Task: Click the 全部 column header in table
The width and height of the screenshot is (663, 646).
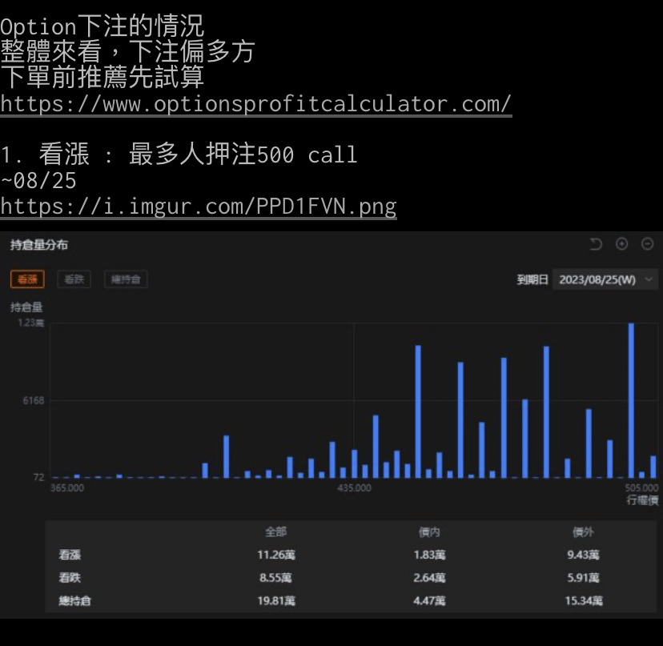Action: pos(275,532)
